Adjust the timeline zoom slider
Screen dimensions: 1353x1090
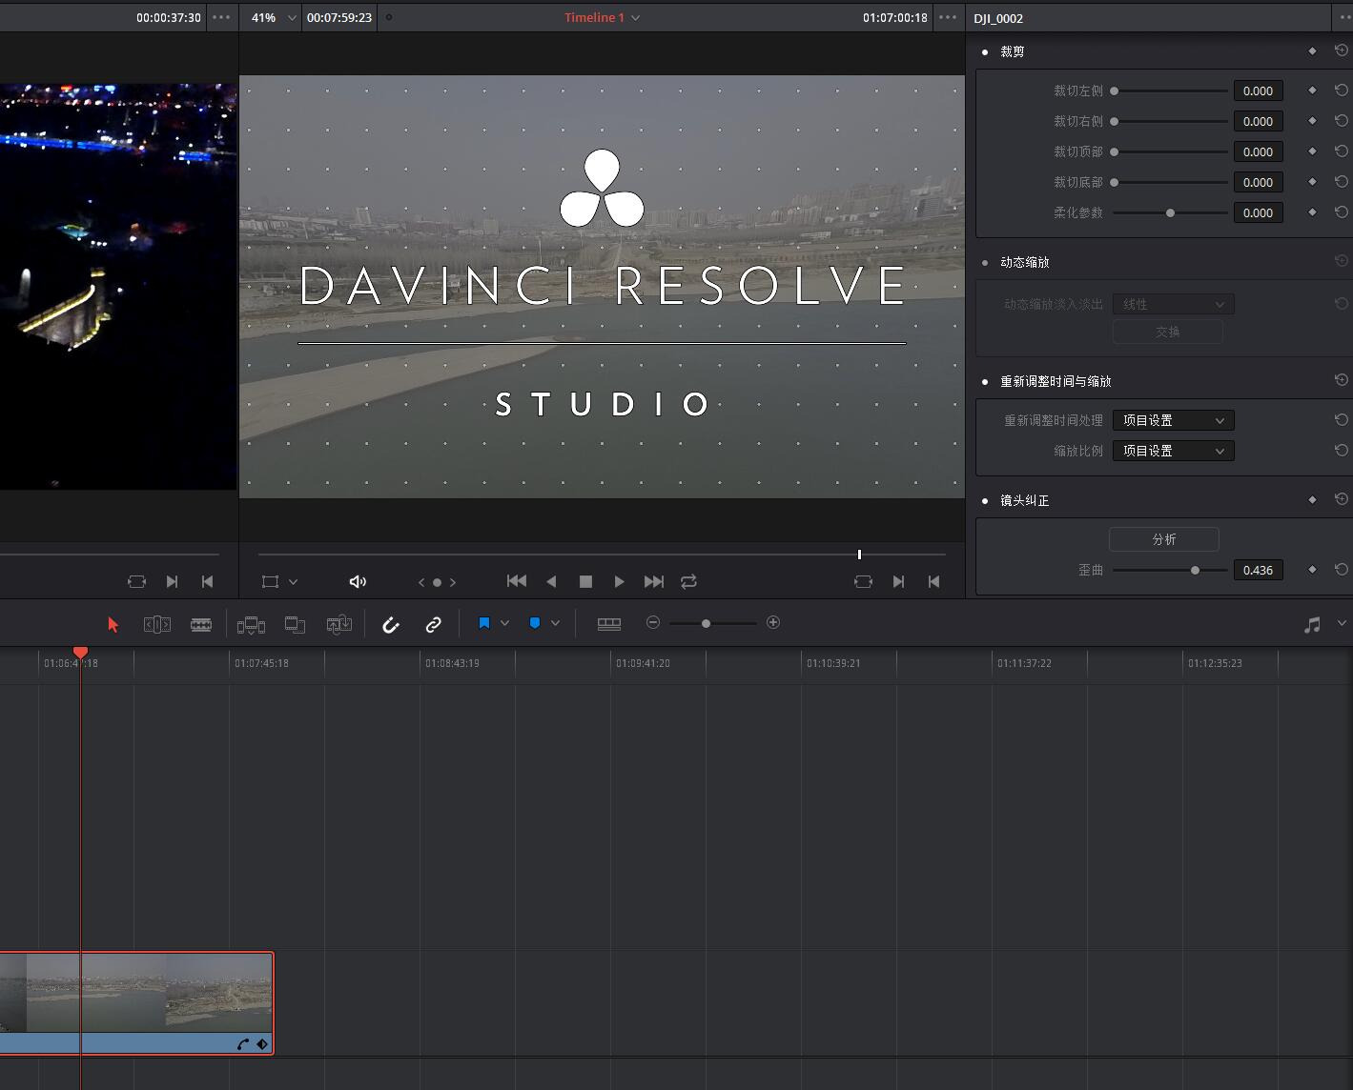[x=712, y=623]
